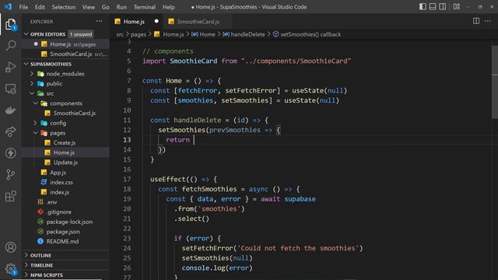Split the editor to the right
Screen dimensions: 498x280
point(476,21)
